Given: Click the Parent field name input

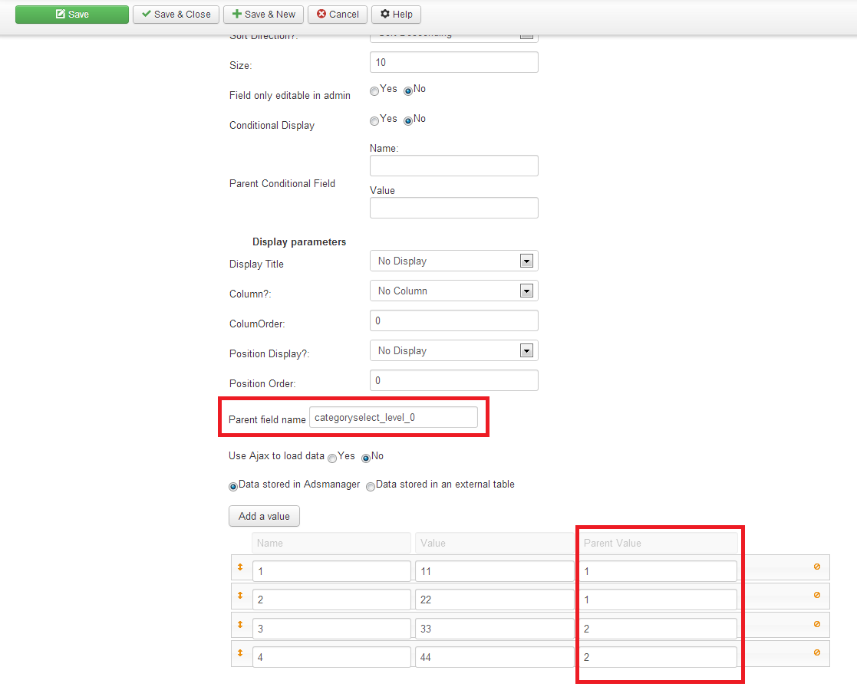Looking at the screenshot, I should coord(393,418).
